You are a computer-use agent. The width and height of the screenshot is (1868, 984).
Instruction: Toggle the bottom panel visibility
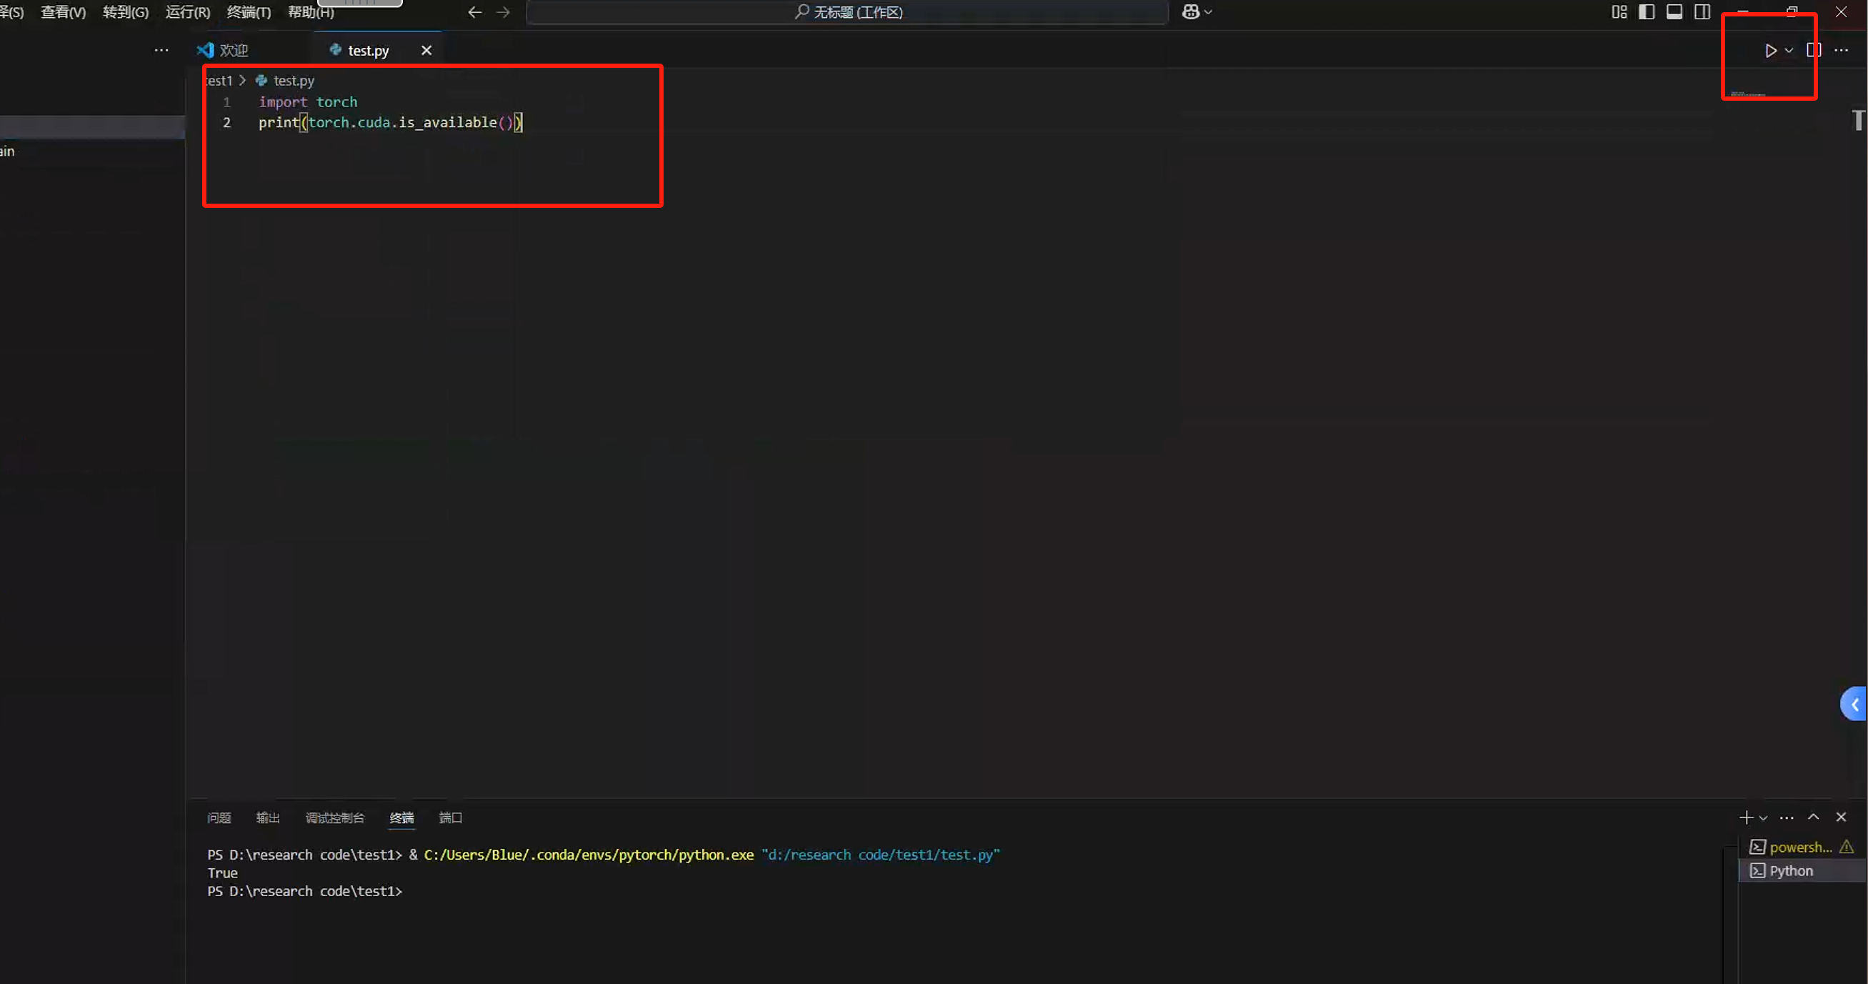click(x=1674, y=12)
